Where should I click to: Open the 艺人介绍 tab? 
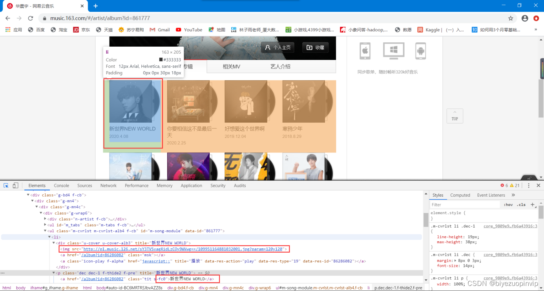[280, 67]
